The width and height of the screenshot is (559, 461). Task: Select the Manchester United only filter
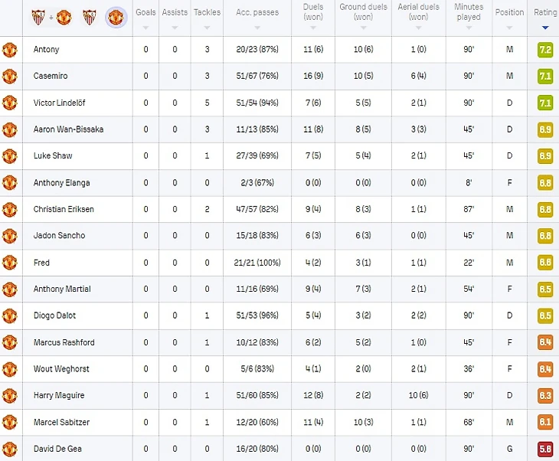pyautogui.click(x=116, y=16)
